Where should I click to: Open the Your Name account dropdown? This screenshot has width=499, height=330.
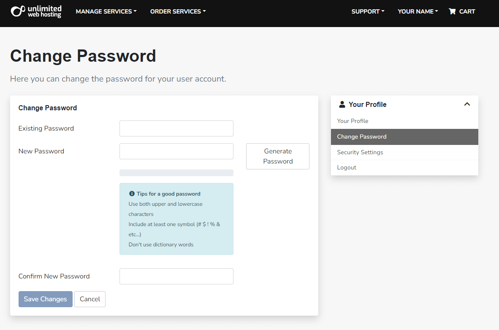click(x=418, y=11)
